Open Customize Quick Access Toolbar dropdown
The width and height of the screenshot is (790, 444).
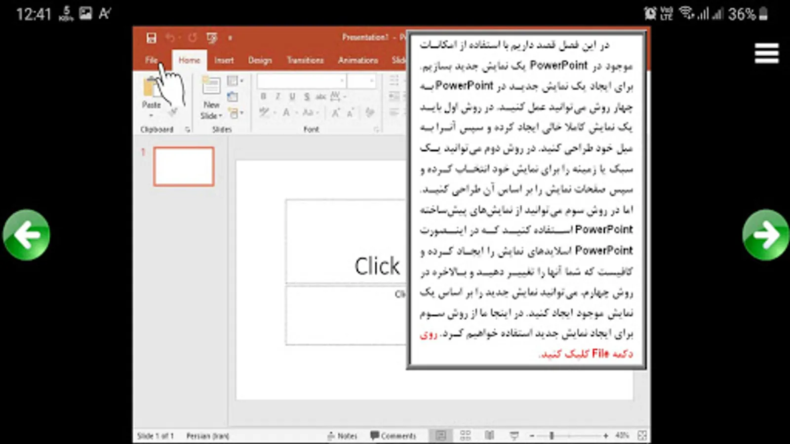click(x=230, y=38)
